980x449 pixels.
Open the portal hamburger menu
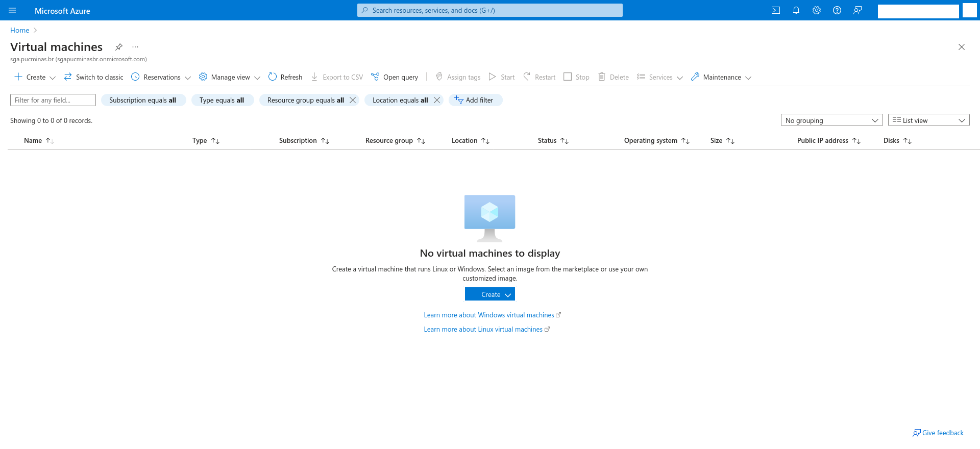(12, 10)
